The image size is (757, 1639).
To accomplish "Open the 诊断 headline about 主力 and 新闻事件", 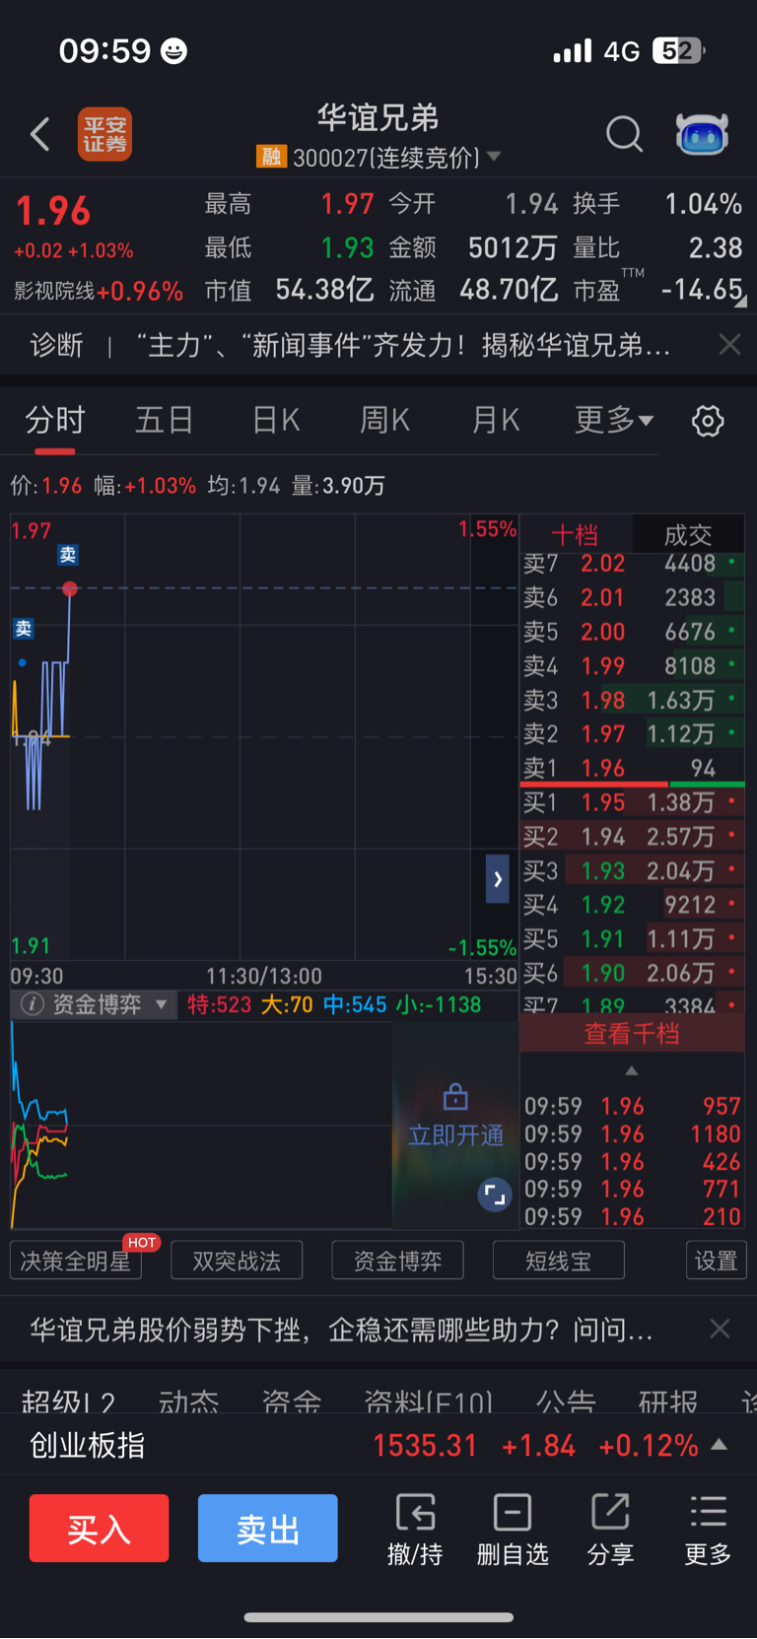I will 404,345.
